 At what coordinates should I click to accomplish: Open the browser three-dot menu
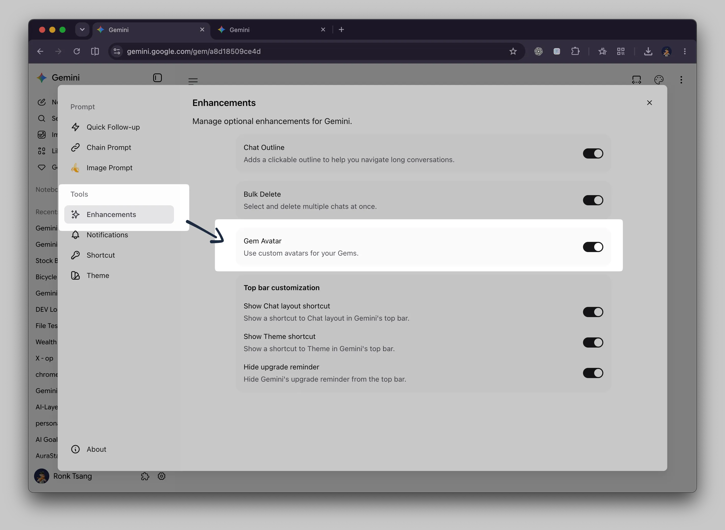[685, 51]
